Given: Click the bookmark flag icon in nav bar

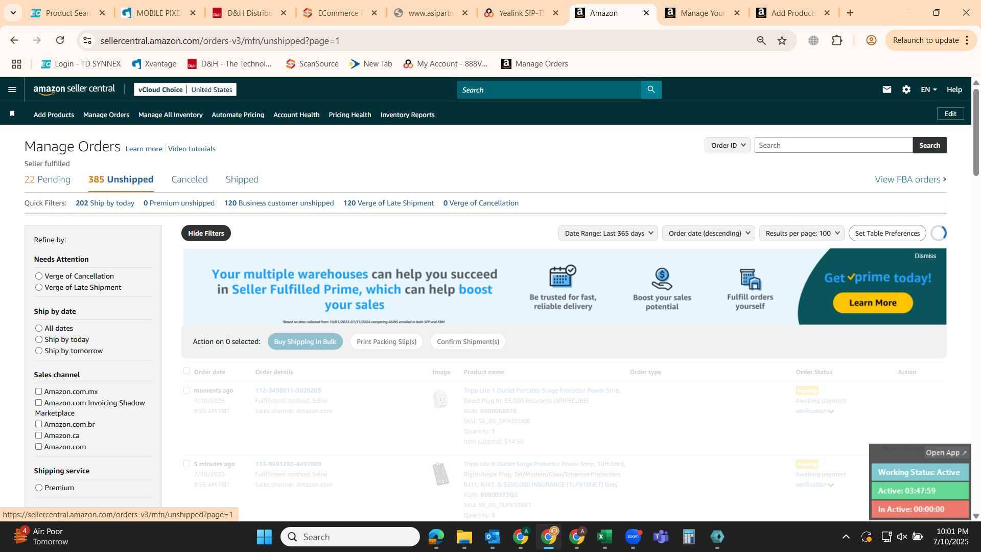Looking at the screenshot, I should click(x=12, y=114).
